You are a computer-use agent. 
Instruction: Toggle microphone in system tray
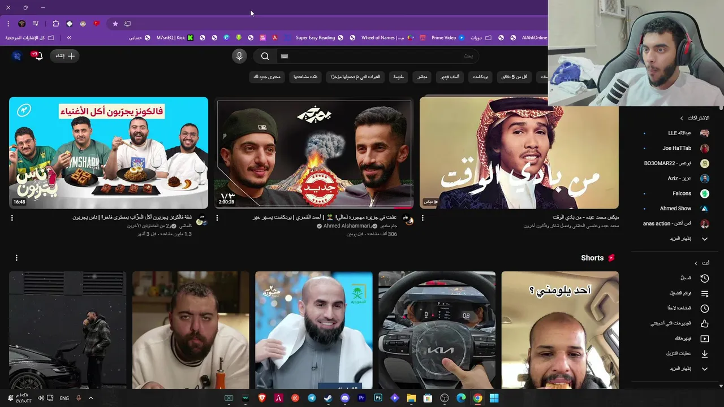click(x=79, y=398)
